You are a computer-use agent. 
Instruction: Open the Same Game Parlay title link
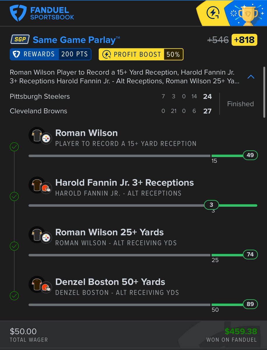tap(76, 40)
